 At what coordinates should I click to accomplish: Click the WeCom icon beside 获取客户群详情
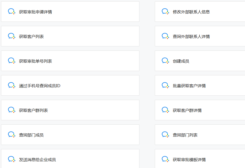pyautogui.click(x=166, y=110)
